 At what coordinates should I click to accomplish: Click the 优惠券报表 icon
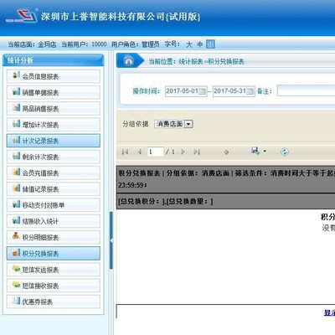pos(16,301)
